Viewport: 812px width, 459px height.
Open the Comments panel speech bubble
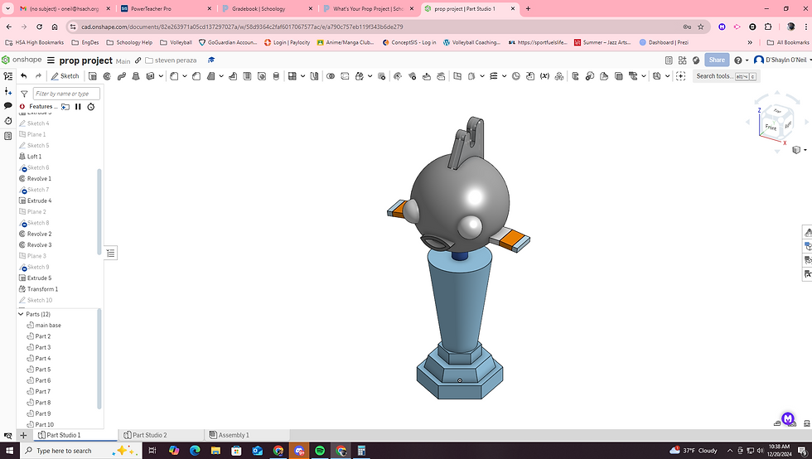[7, 106]
